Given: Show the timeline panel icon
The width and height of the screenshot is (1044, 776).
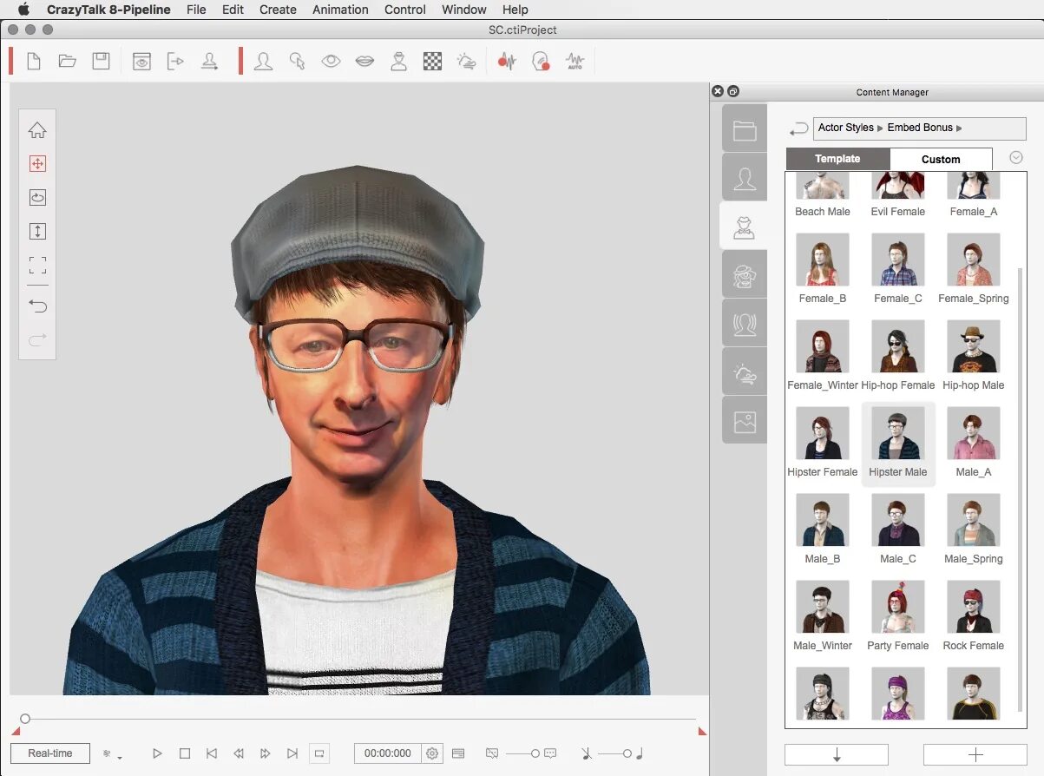Looking at the screenshot, I should pyautogui.click(x=458, y=753).
